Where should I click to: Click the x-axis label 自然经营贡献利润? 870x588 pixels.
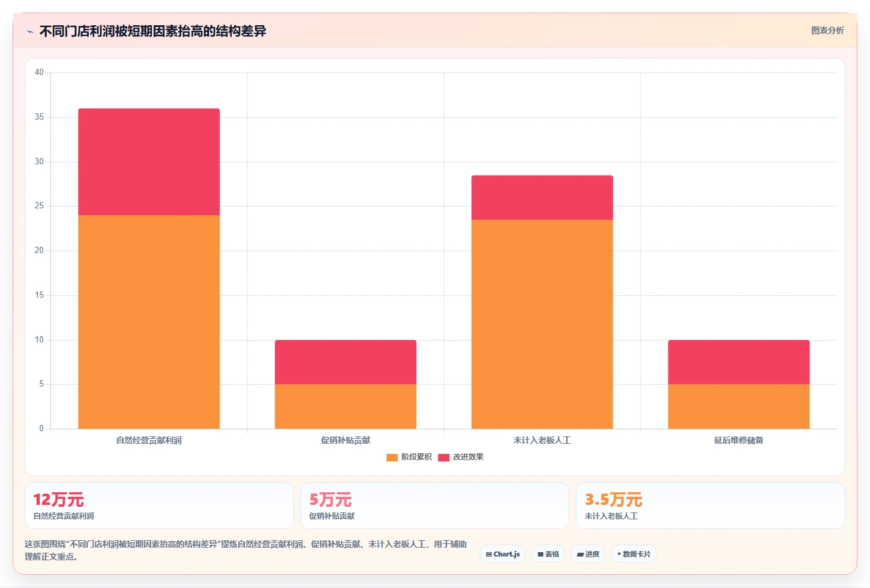[x=149, y=440]
